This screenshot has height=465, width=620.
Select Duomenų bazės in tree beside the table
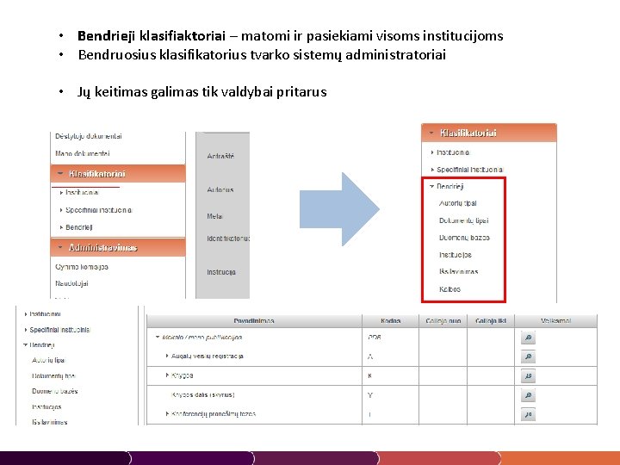[x=54, y=391]
